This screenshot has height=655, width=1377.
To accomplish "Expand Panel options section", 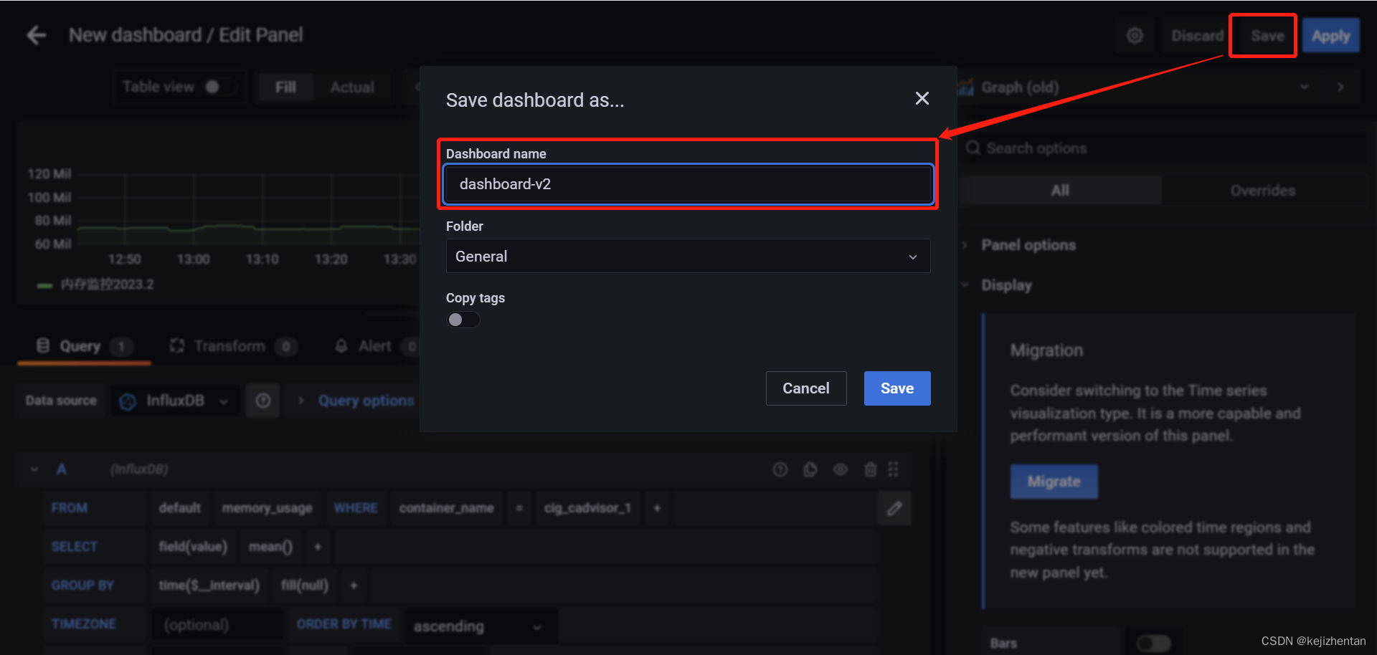I will tap(1028, 245).
